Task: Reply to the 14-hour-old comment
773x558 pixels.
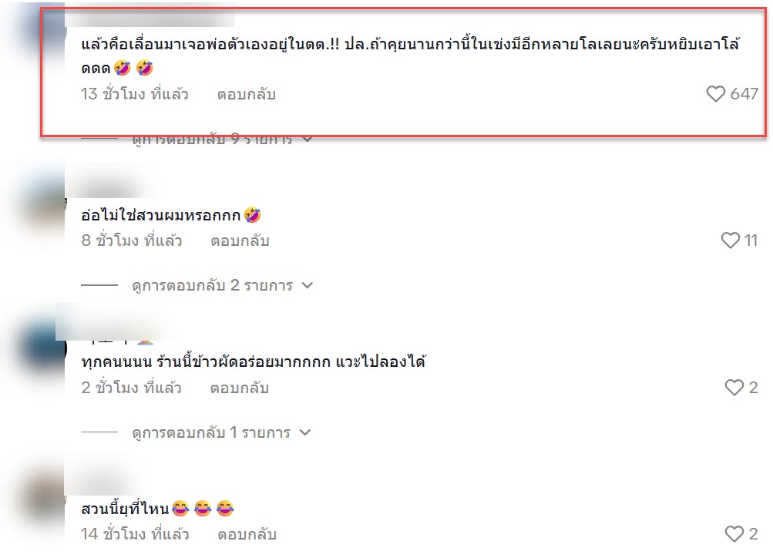Action: click(247, 534)
